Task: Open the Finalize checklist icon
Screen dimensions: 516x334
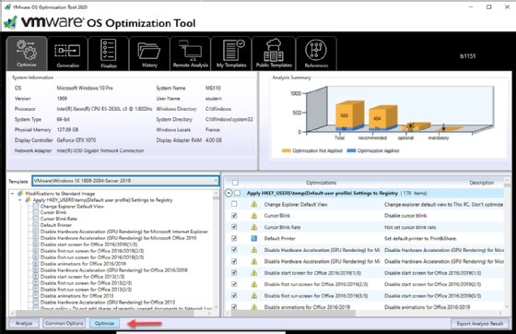Action: [109, 50]
